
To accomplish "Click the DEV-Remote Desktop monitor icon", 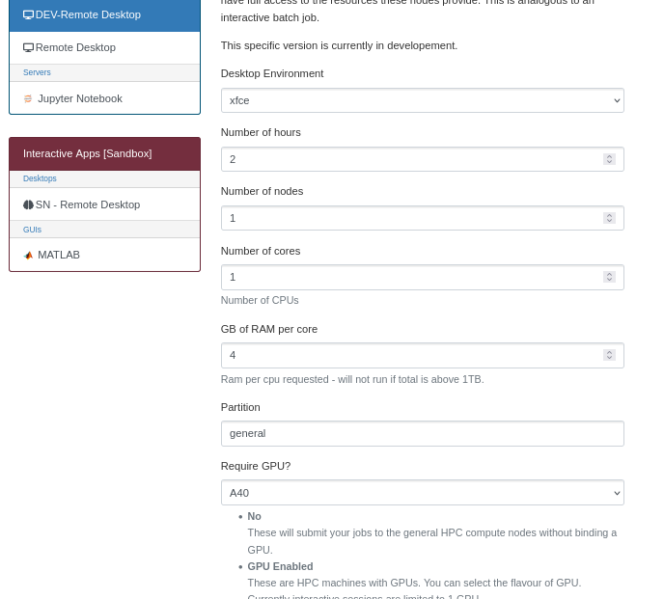I will pyautogui.click(x=28, y=14).
